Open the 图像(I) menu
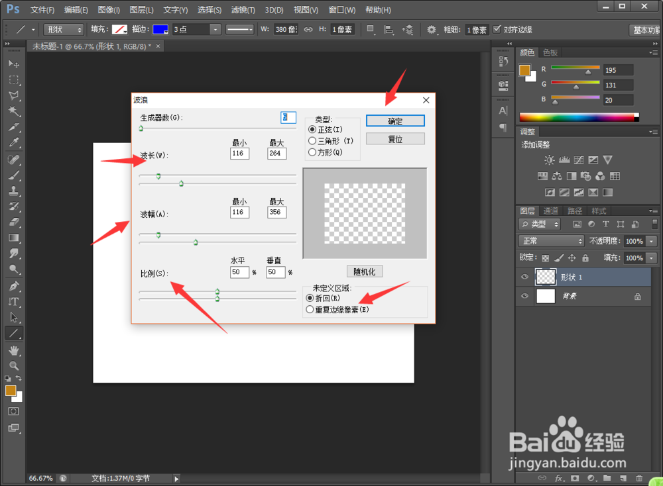The height and width of the screenshot is (486, 663). pyautogui.click(x=109, y=10)
